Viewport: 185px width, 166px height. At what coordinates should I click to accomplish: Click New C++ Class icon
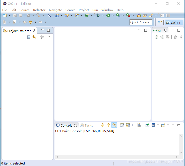click(87, 15)
